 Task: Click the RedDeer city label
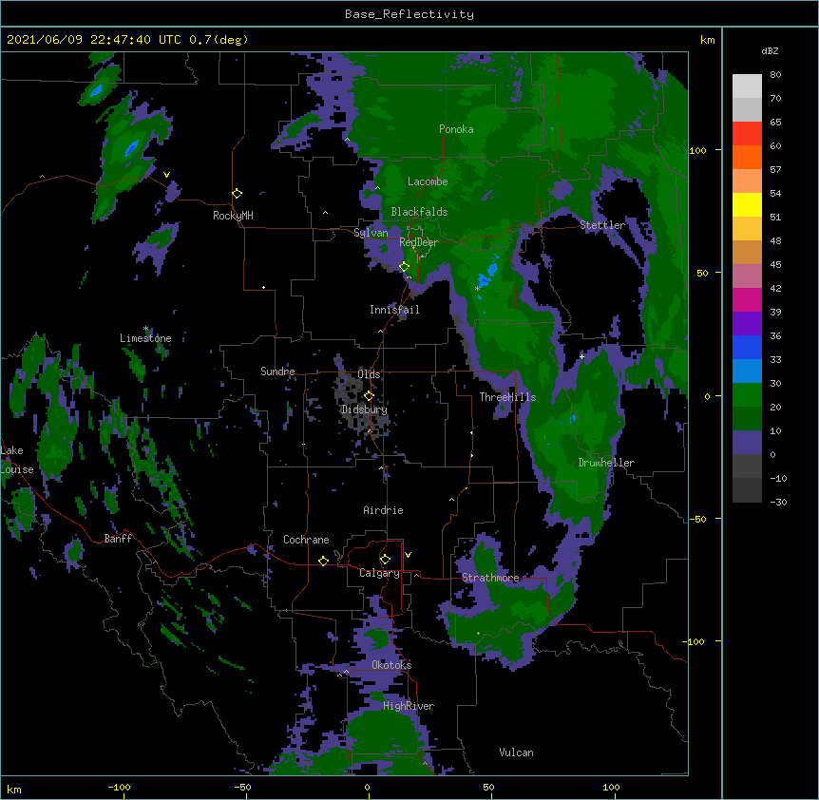tap(418, 242)
